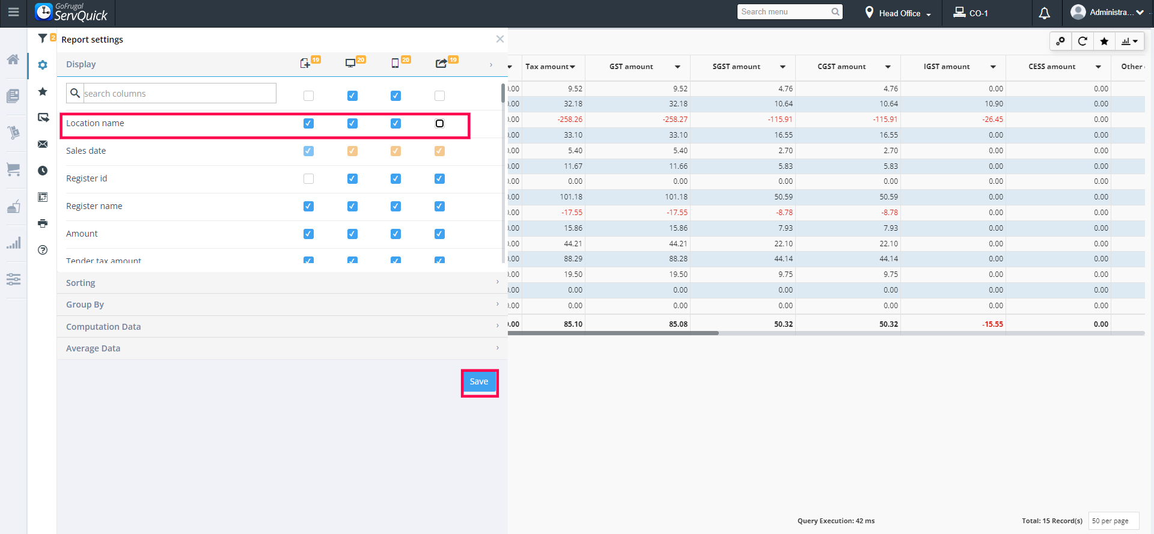Viewport: 1154px width, 534px height.
Task: Toggle Location name mobile checkbox
Action: 395,123
